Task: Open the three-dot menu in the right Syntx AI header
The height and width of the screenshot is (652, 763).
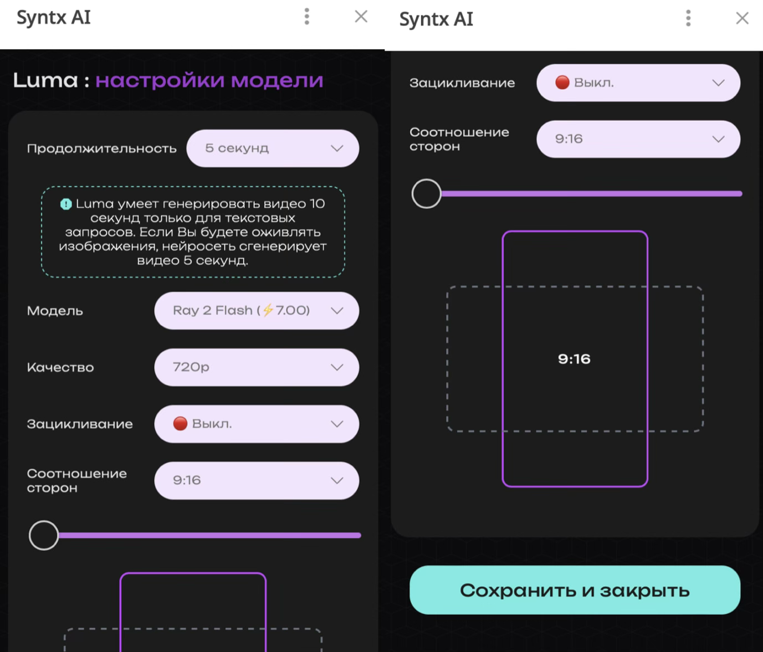Action: [688, 18]
